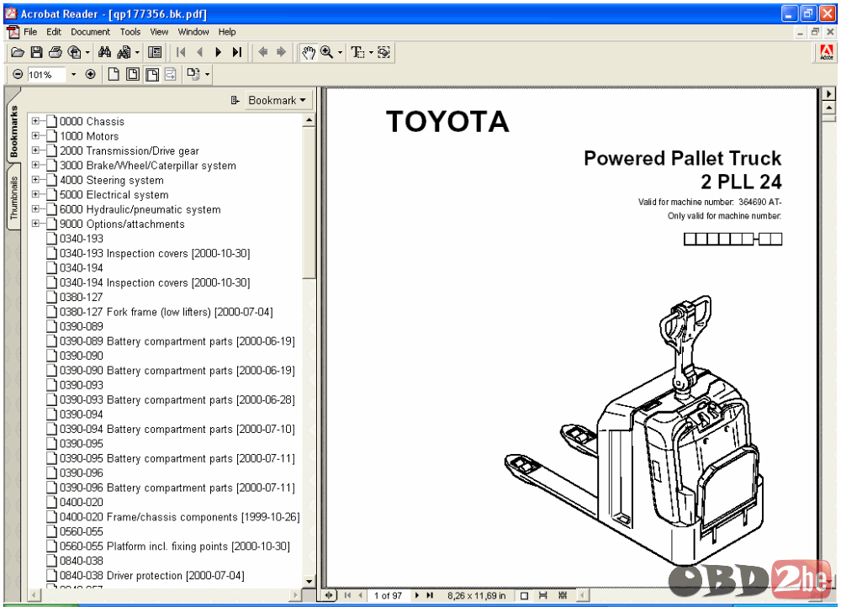Select the Zoom In magnifier tool
The image size is (841, 607).
pos(326,52)
